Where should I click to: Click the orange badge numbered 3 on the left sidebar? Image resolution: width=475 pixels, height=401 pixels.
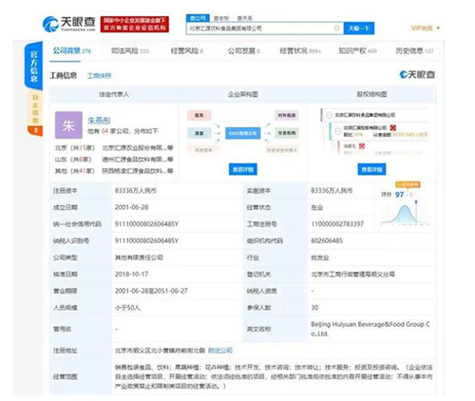pyautogui.click(x=35, y=130)
